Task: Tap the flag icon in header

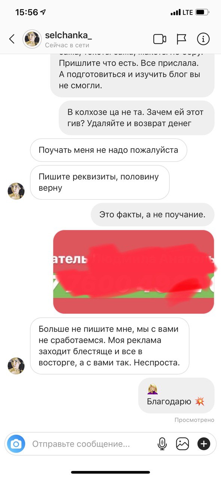Action: pyautogui.click(x=182, y=39)
